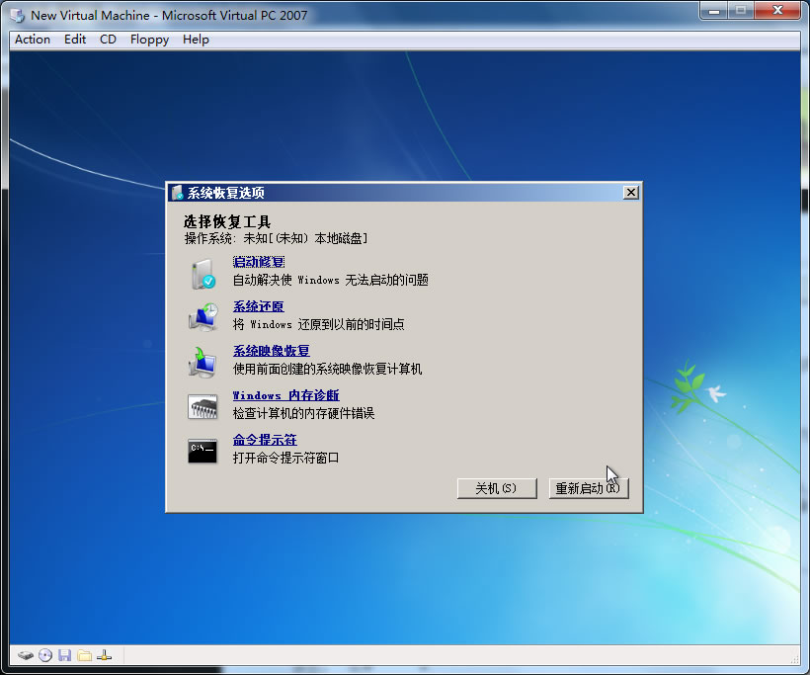Open the 启动修复 recovery link

point(258,260)
